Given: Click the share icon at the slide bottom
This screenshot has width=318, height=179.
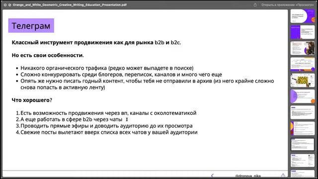Looking at the screenshot, I should coord(283,176).
